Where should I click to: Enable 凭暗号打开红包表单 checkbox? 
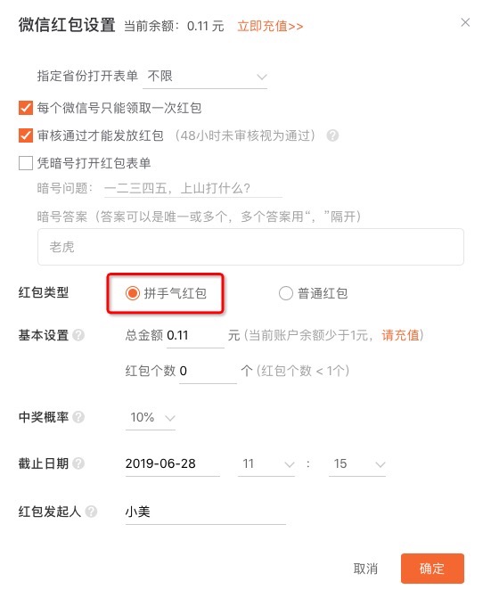[26, 163]
